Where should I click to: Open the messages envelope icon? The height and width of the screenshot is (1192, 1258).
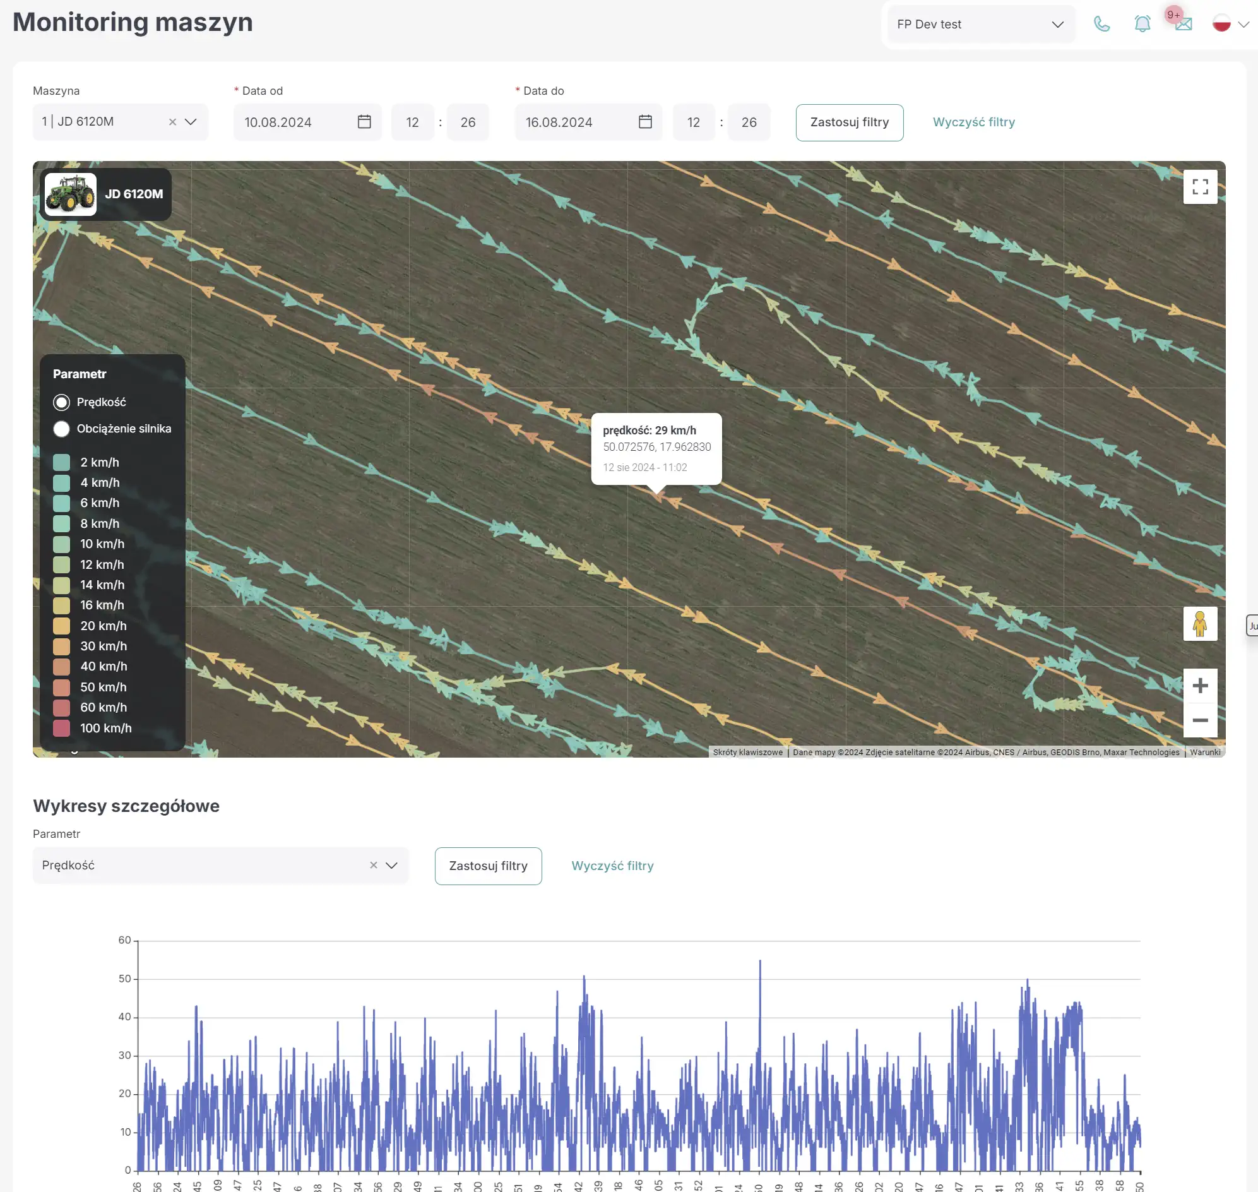[1183, 24]
